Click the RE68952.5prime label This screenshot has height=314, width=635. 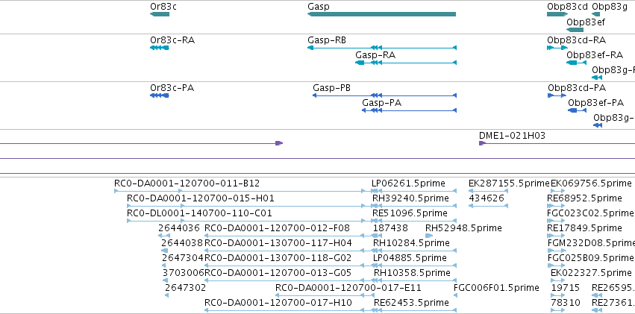(x=584, y=198)
